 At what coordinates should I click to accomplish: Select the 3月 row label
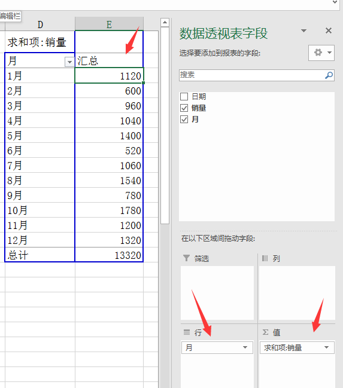pos(40,105)
